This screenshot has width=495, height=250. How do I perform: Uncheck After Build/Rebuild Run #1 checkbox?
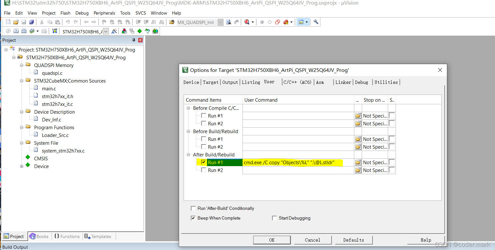[203, 162]
